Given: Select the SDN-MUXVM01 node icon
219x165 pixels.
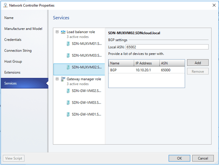Looking at the screenshot, I should coord(68,44).
